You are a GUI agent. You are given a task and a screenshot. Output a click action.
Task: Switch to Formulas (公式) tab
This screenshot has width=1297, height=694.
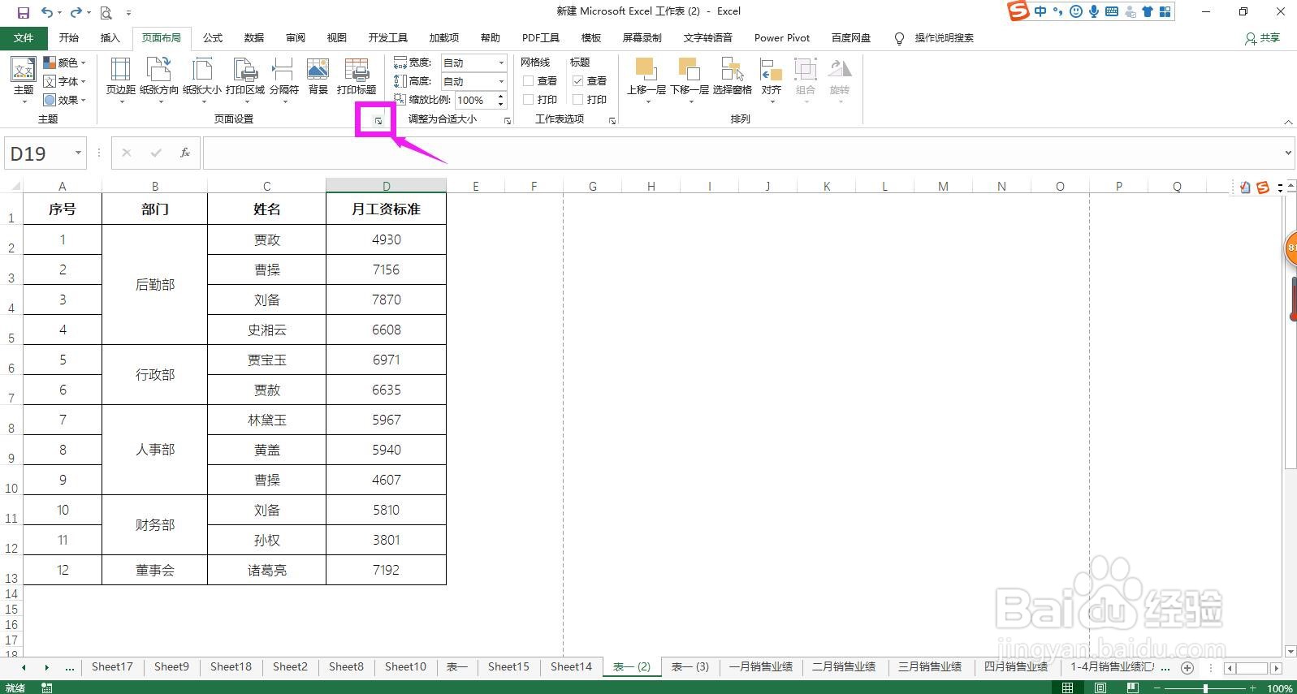click(213, 38)
